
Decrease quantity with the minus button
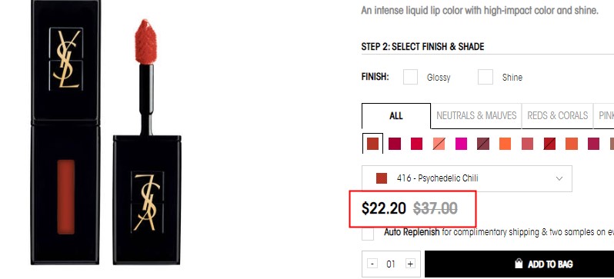coord(372,264)
